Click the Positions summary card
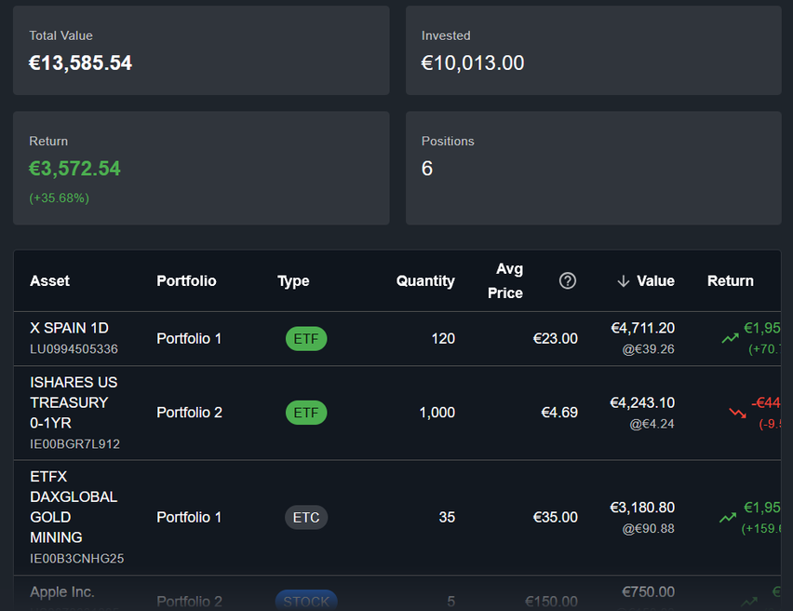Screen dimensions: 793x611 (593, 168)
